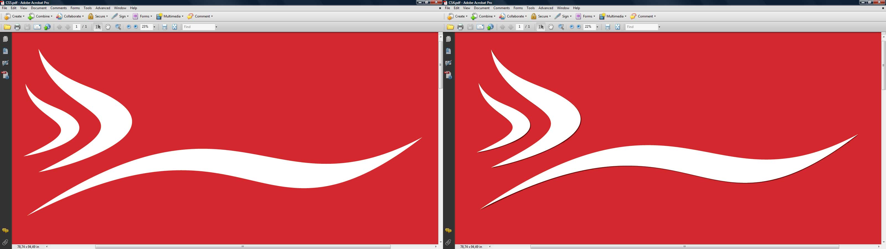Viewport: 886px width, 249px height.
Task: Open the Comments menu in CS4.pdf window
Action: (x=501, y=8)
